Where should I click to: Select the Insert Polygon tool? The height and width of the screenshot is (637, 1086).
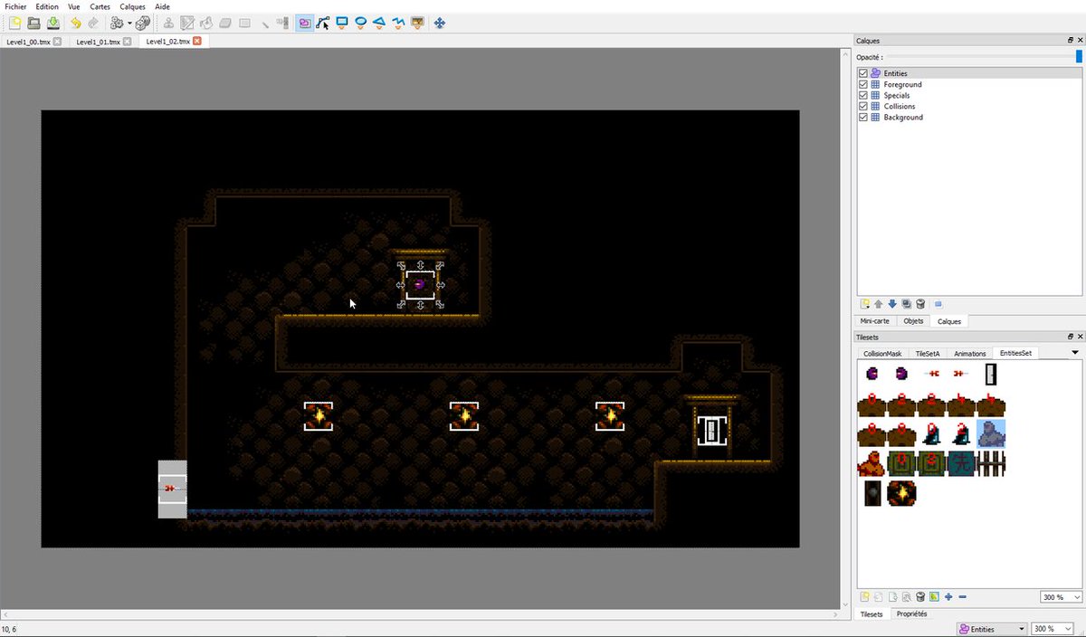coord(379,23)
